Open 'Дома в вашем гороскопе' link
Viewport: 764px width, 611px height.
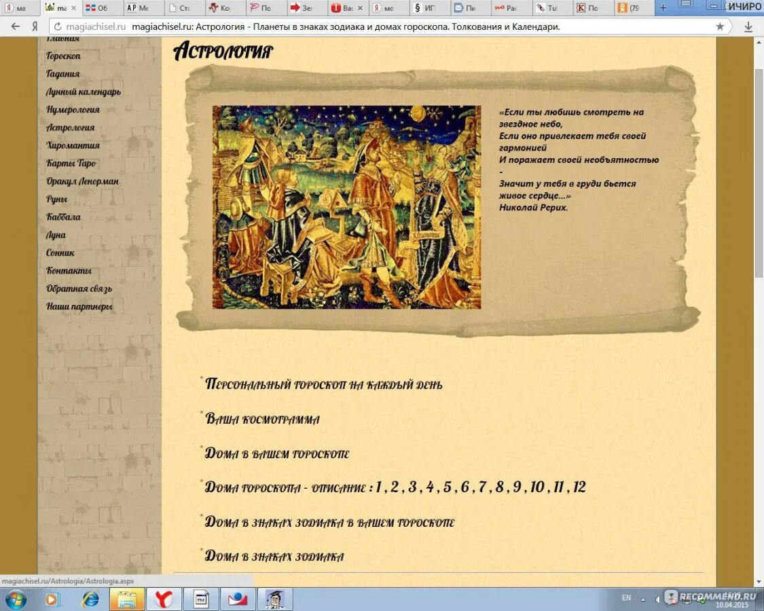(x=277, y=453)
